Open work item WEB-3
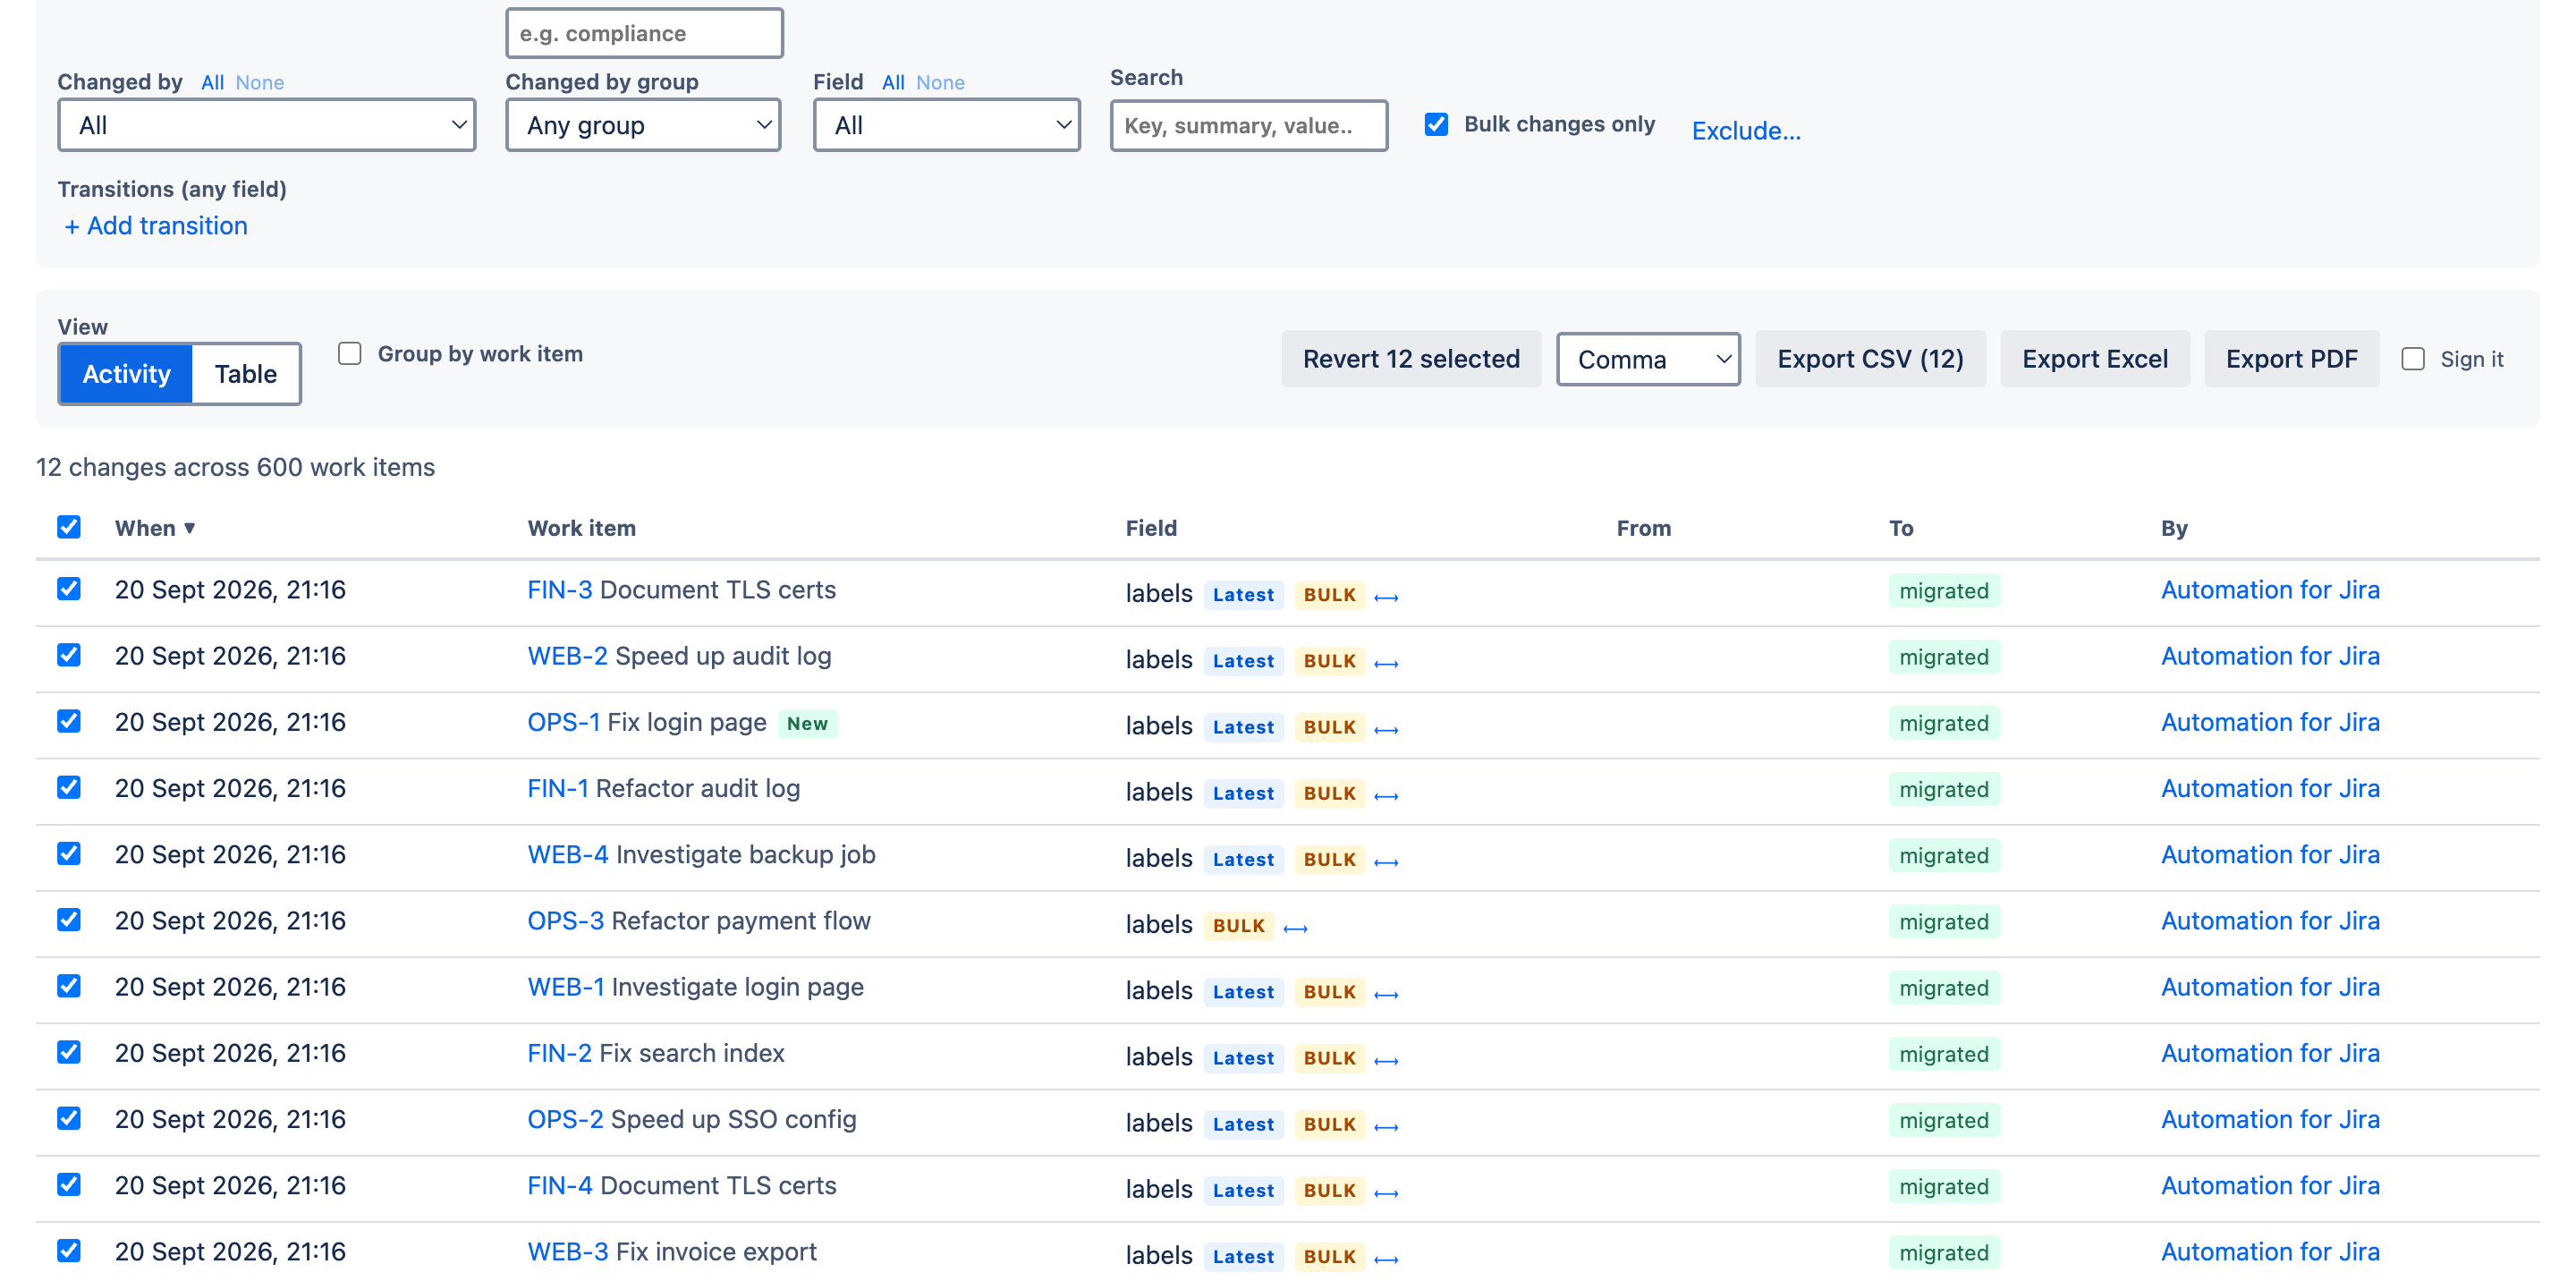The image size is (2576, 1281). coord(567,1251)
